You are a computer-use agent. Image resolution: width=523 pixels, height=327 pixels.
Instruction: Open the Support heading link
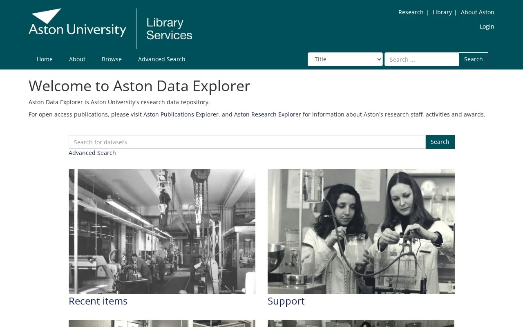coord(286,301)
